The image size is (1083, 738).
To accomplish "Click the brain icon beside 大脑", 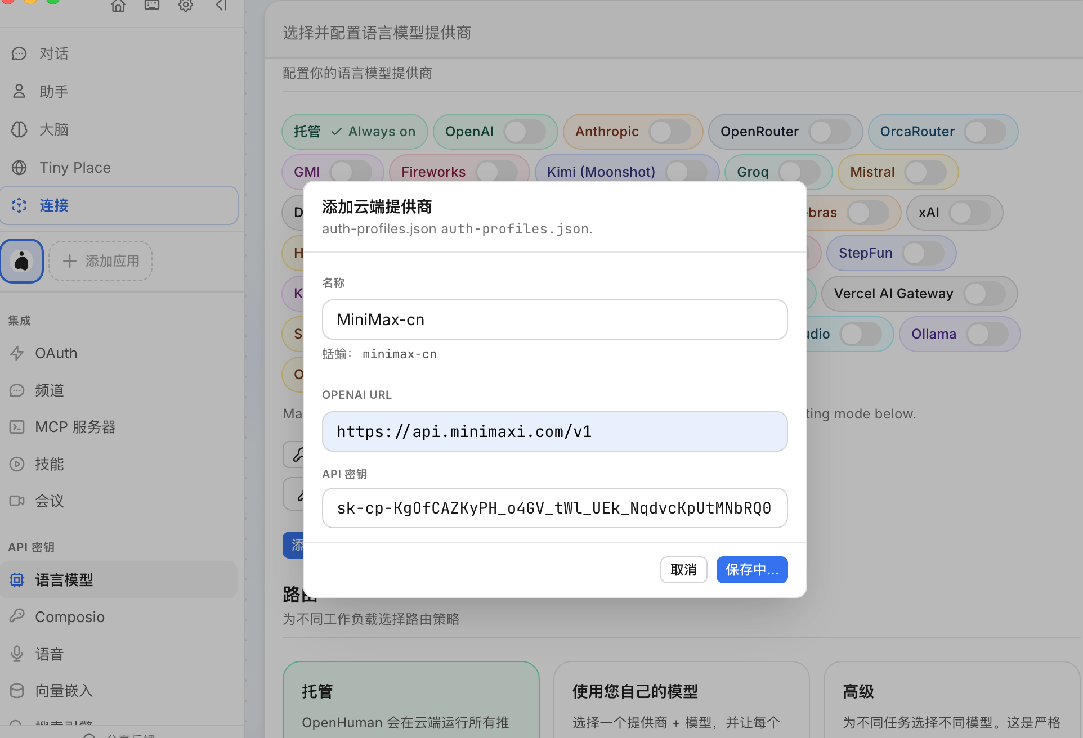I will pos(19,129).
